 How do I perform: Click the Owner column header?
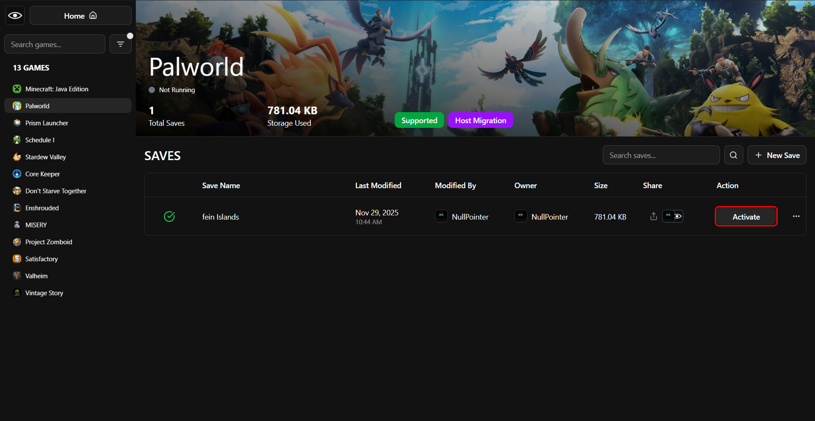526,185
